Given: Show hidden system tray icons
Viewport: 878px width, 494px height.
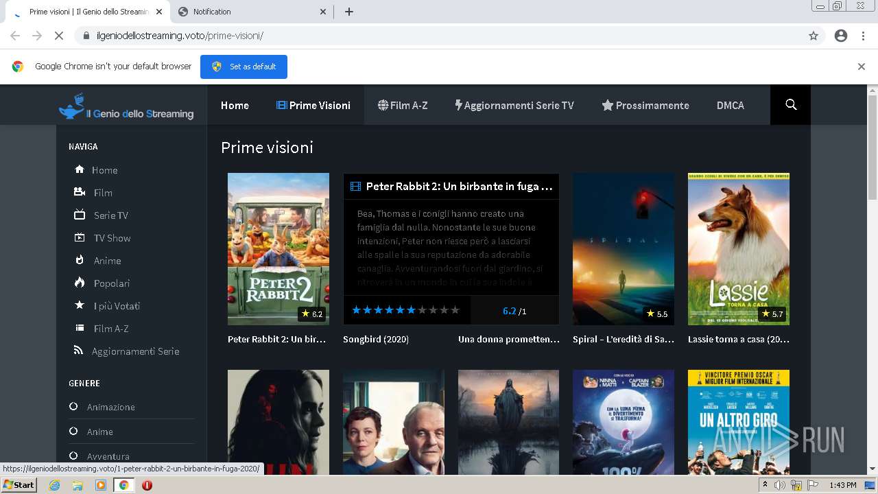Looking at the screenshot, I should click(765, 485).
